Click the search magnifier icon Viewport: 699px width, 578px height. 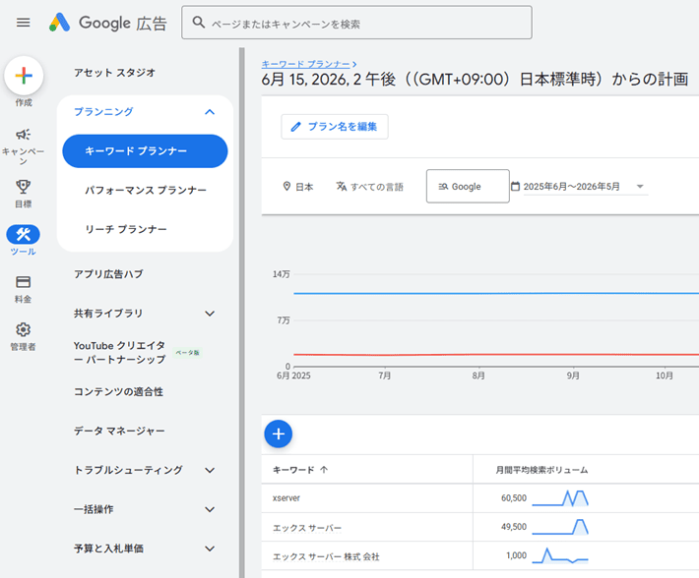point(198,23)
